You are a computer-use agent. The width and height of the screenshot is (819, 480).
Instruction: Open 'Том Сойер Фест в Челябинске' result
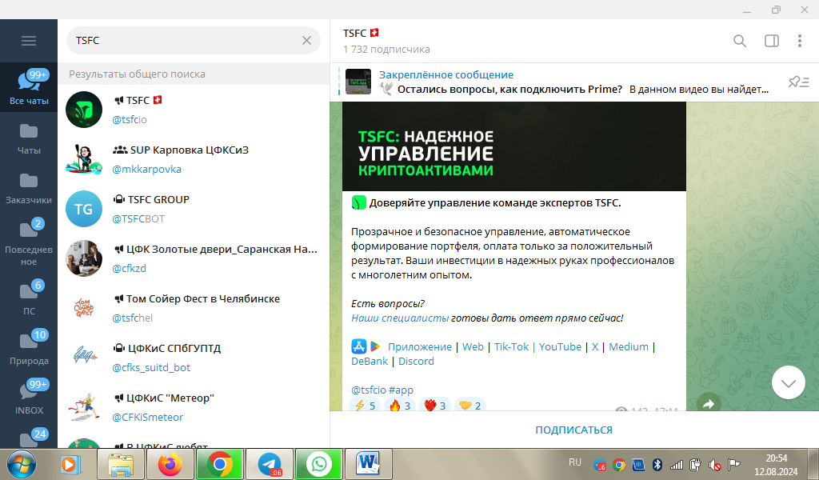(x=194, y=308)
